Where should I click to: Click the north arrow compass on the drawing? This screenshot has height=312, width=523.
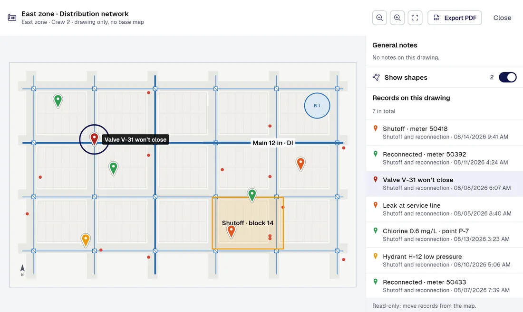pos(22,270)
